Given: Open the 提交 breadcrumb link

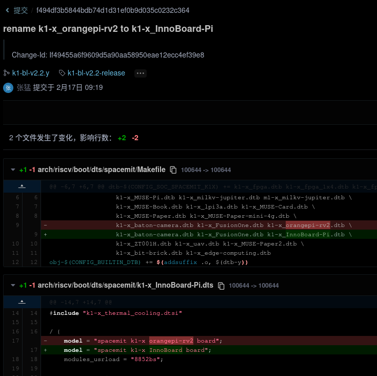Looking at the screenshot, I should (x=21, y=10).
